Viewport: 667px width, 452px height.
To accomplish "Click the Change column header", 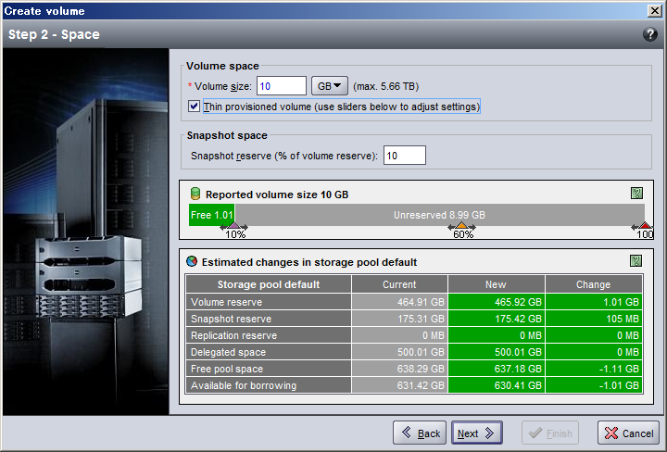I will coord(594,284).
